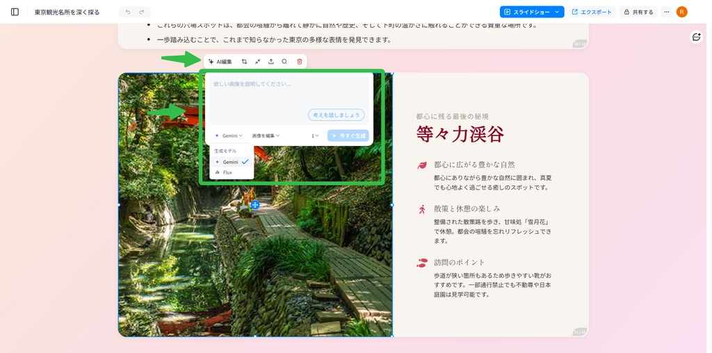
Task: Click the 共有する share button
Action: [638, 12]
